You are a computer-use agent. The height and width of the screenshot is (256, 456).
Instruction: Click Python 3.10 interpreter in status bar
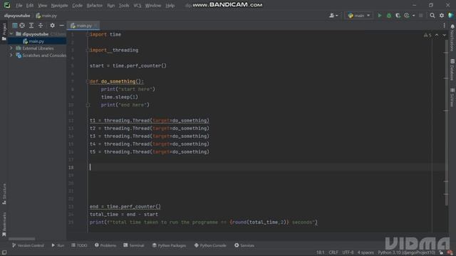click(407, 252)
